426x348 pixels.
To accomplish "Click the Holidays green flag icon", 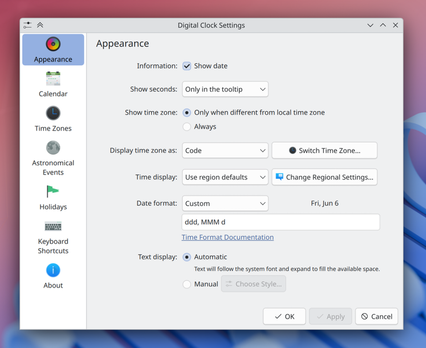I will click(x=53, y=191).
